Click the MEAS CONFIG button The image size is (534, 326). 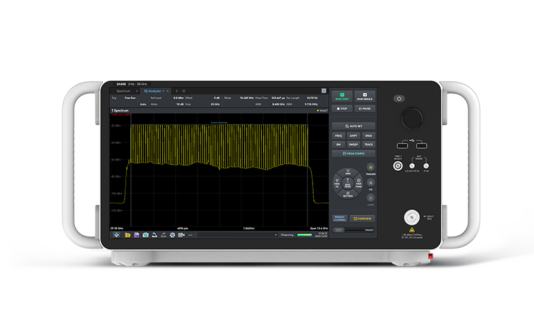[352, 153]
